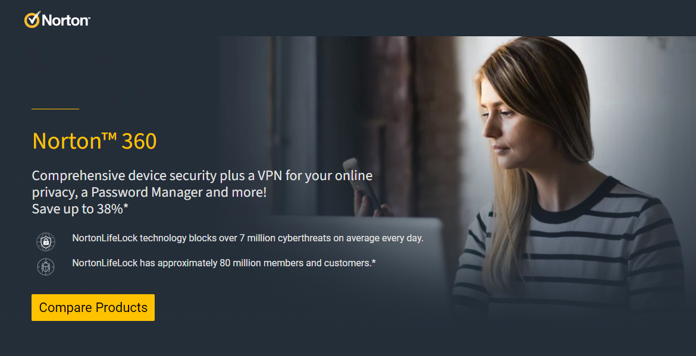Click the Comprehensive device security description line
This screenshot has height=356, width=696.
[202, 175]
